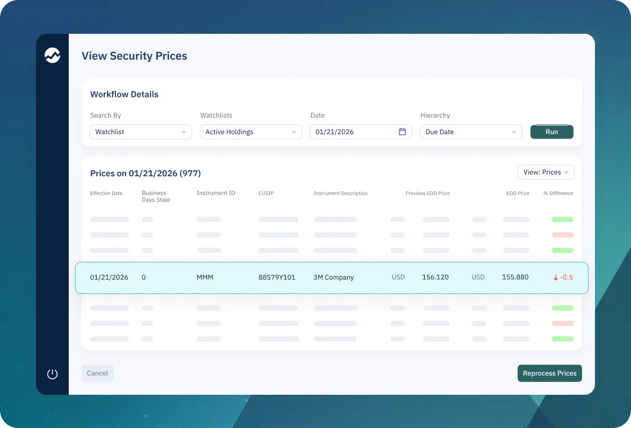631x428 pixels.
Task: Open the calendar picker icon in the Date field
Action: pyautogui.click(x=402, y=132)
